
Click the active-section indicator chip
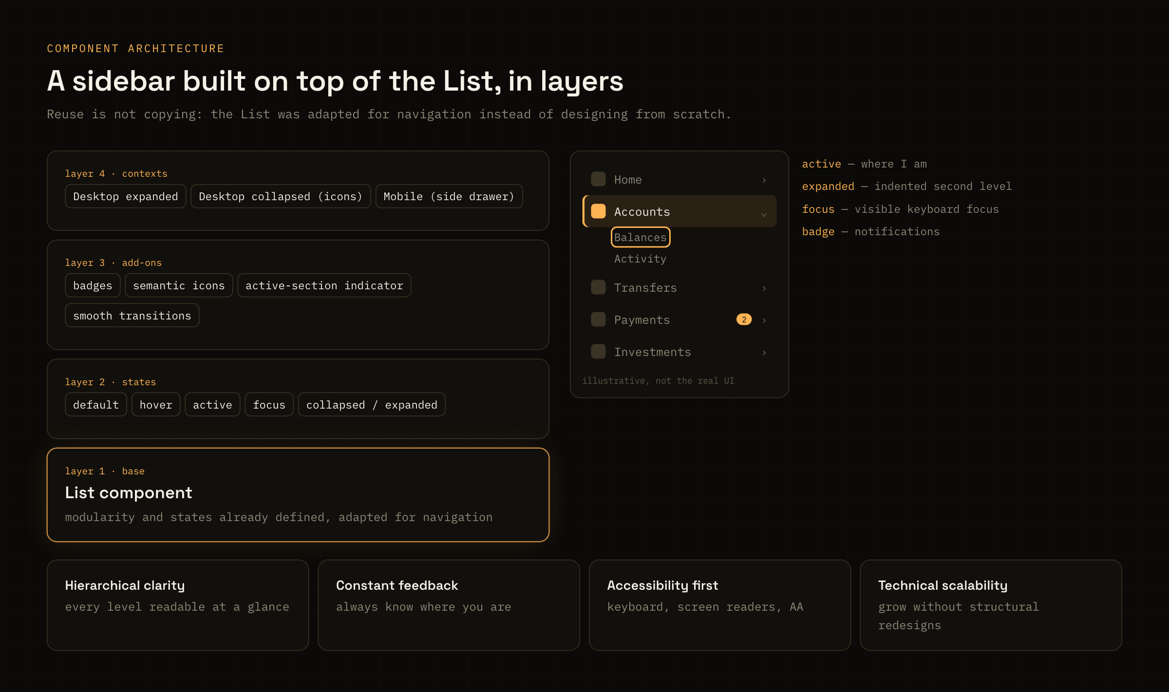(x=324, y=285)
